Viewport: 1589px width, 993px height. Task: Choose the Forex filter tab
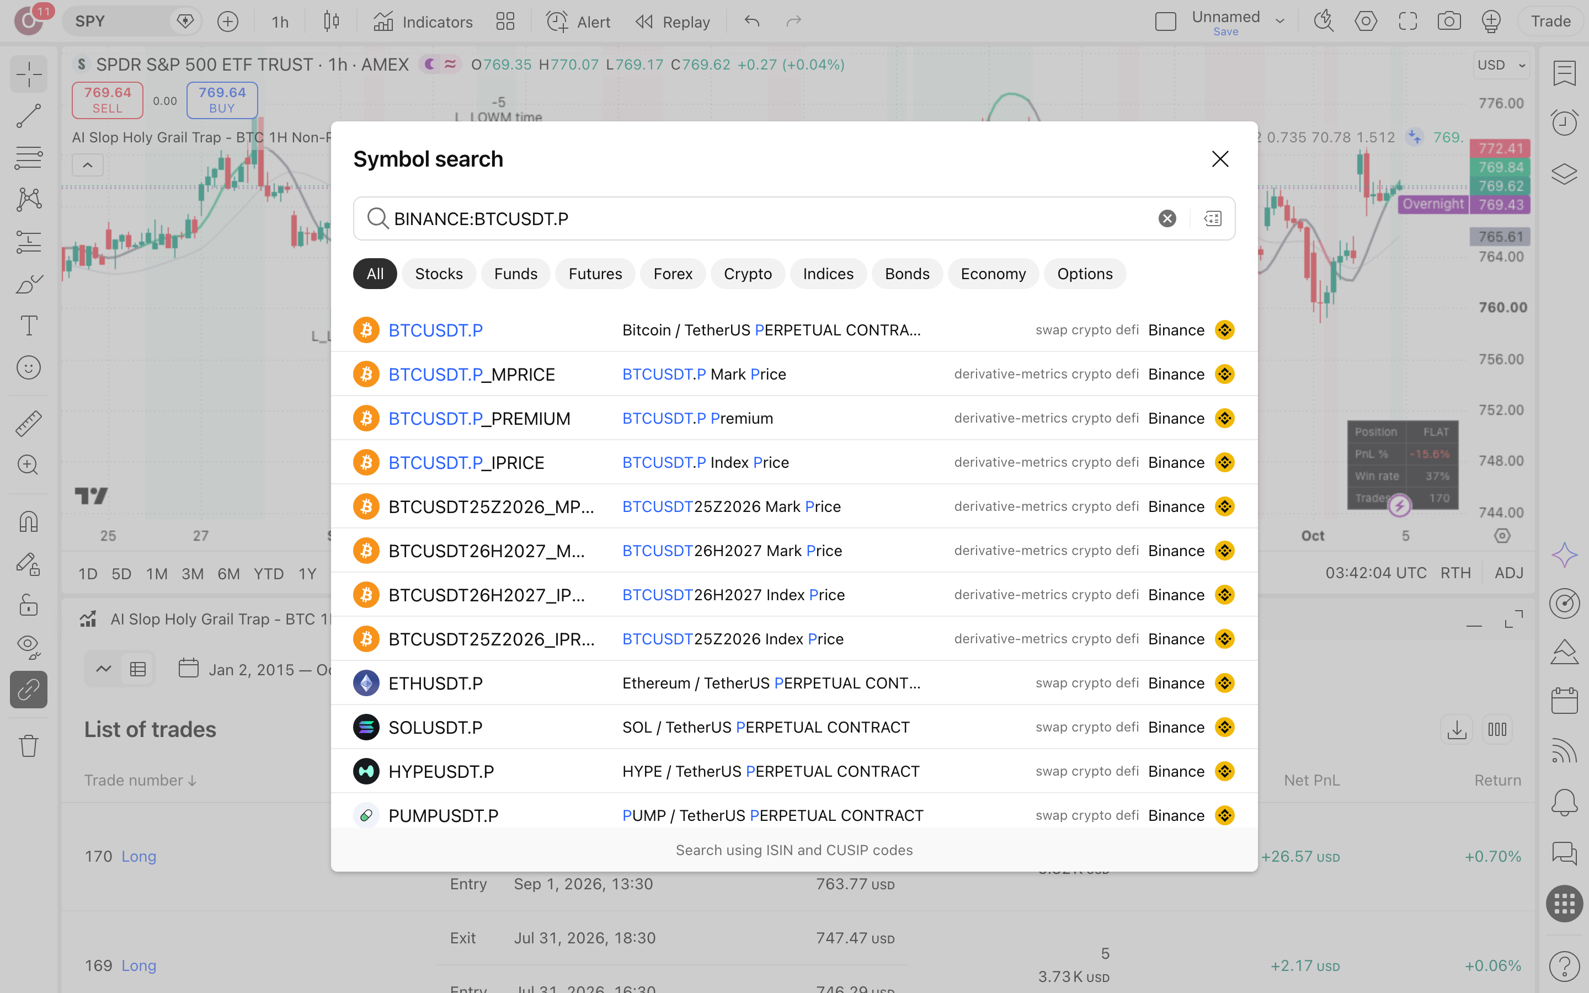click(673, 274)
